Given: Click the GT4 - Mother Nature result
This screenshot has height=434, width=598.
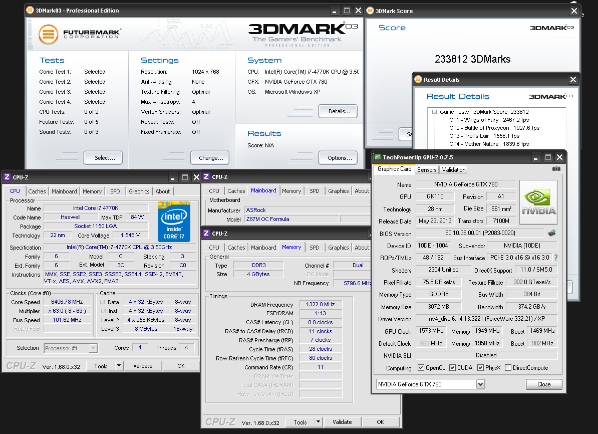Looking at the screenshot, I should click(489, 144).
